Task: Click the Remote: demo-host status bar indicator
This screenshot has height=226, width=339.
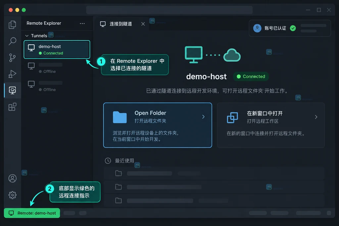Action: pyautogui.click(x=32, y=213)
